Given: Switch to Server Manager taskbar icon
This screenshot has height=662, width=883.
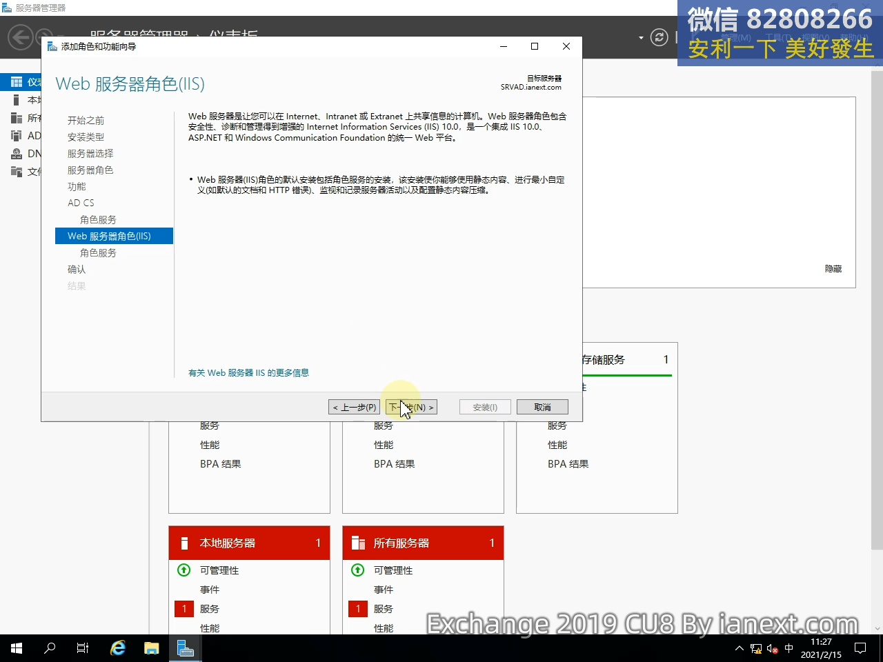Looking at the screenshot, I should coord(185,648).
